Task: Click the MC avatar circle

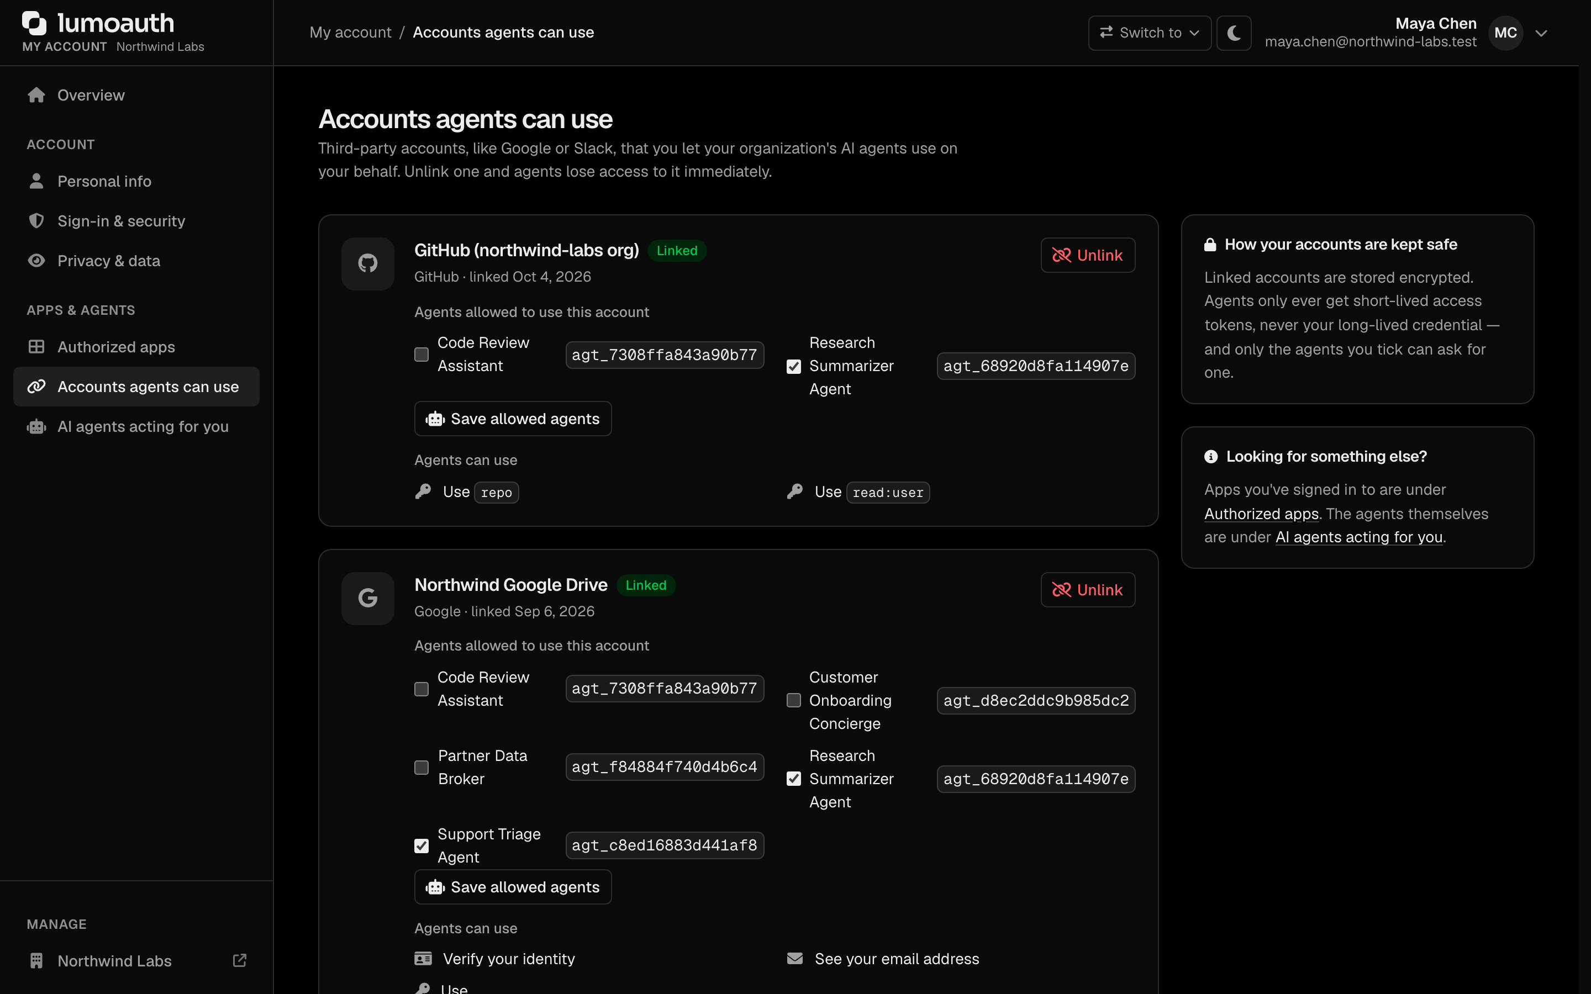Action: coord(1505,33)
